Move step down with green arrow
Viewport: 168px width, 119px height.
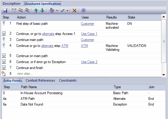coord(42,10)
